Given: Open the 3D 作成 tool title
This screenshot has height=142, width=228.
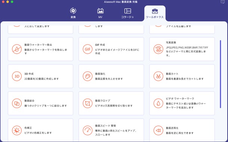Looking at the screenshot, I should (29, 74).
